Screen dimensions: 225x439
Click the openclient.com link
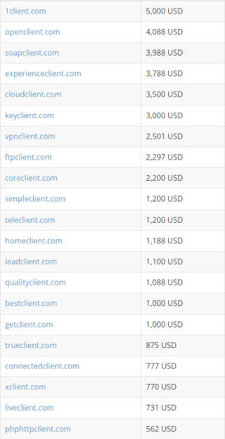point(32,32)
